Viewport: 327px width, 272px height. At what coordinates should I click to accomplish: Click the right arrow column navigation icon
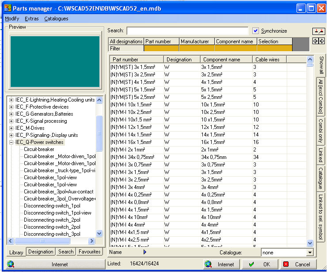coord(322,41)
